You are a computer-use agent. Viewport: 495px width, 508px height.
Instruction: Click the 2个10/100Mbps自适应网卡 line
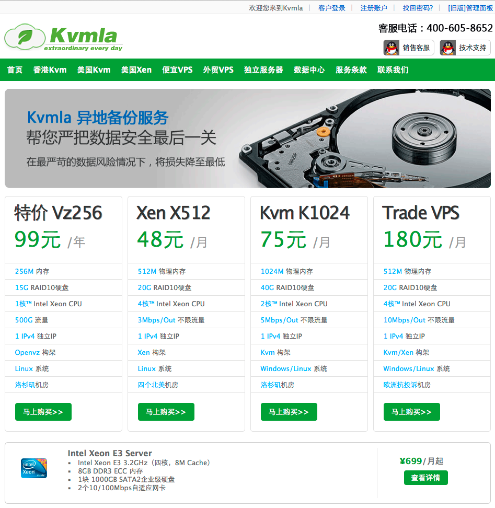(x=121, y=488)
